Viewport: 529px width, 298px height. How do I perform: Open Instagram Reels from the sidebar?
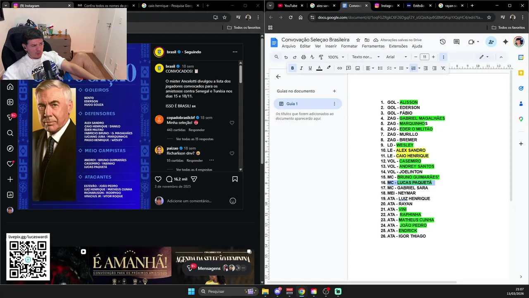(10, 102)
